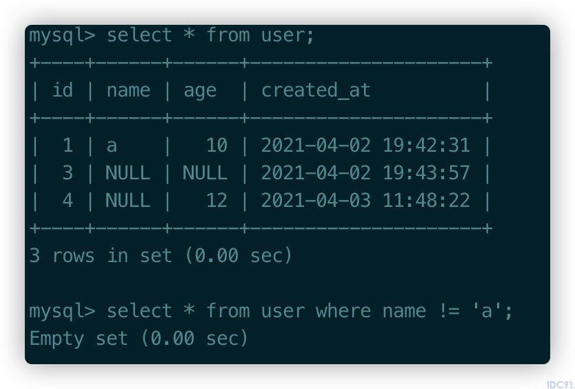
Task: Click the name value 'a' cell
Action: click(x=112, y=146)
